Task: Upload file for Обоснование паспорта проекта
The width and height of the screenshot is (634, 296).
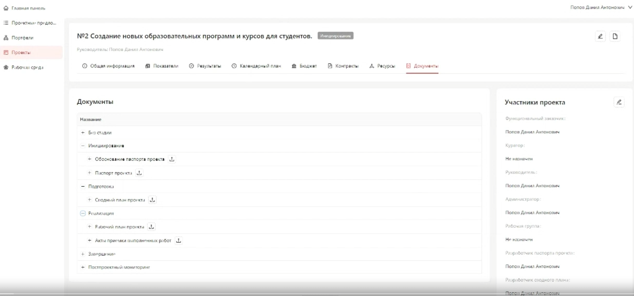Action: tap(172, 159)
